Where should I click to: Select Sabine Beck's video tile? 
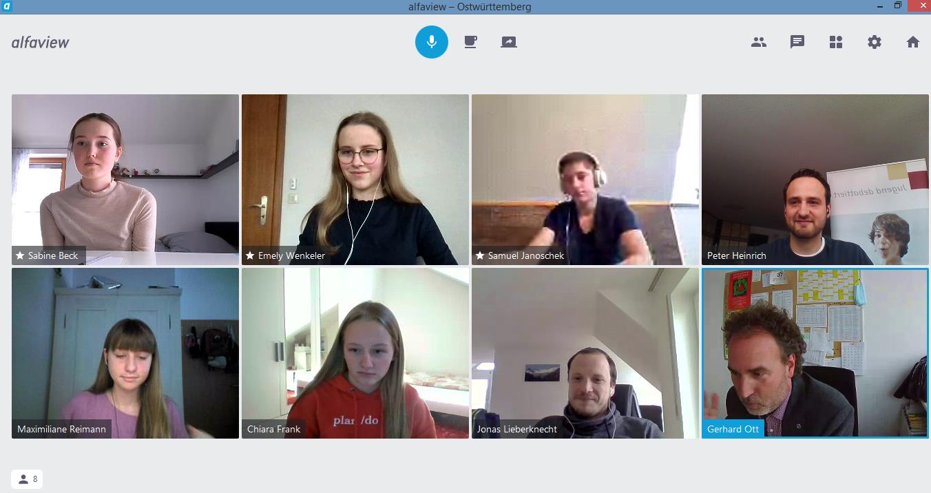(x=125, y=180)
